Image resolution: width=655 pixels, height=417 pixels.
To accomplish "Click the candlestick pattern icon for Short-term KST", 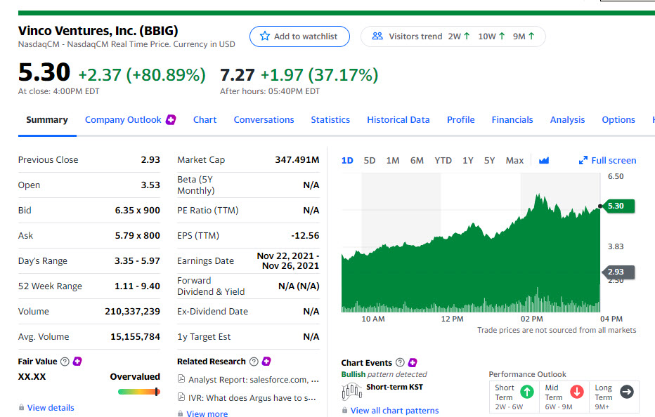I will pos(351,392).
